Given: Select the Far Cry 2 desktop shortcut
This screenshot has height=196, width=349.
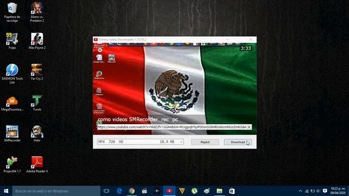Looking at the screenshot, I should coord(37,72).
